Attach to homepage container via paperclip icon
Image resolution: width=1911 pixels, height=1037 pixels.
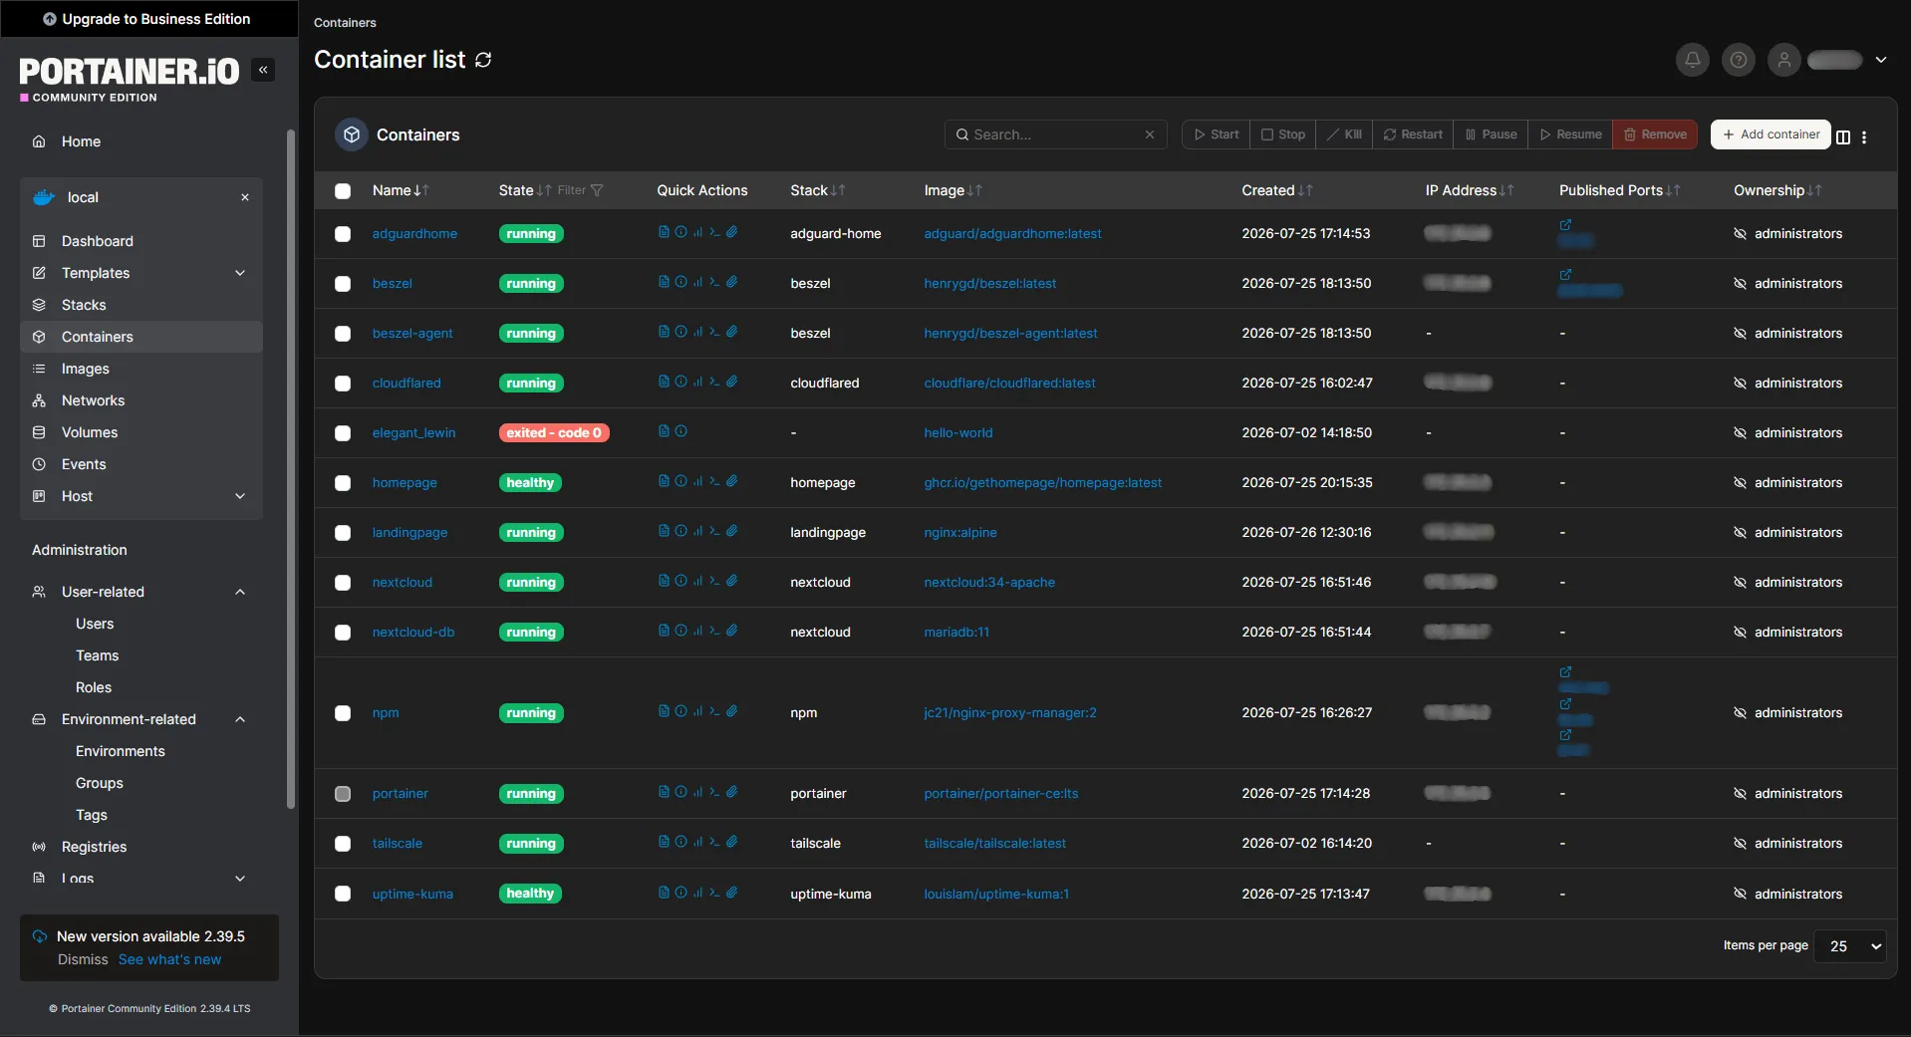(731, 481)
